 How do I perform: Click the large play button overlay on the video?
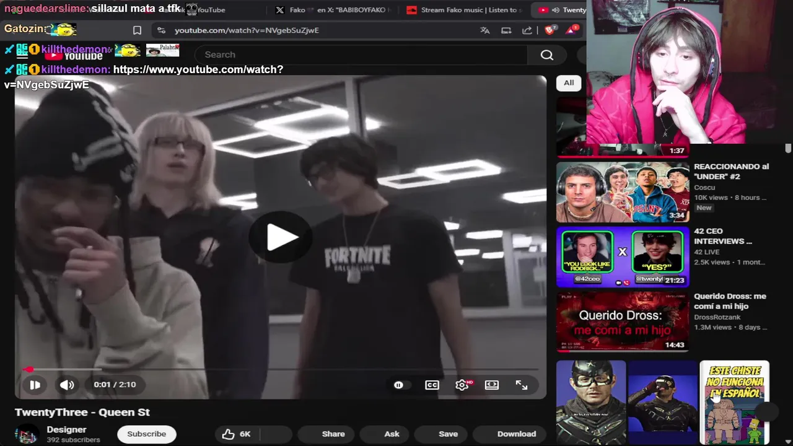pyautogui.click(x=281, y=238)
